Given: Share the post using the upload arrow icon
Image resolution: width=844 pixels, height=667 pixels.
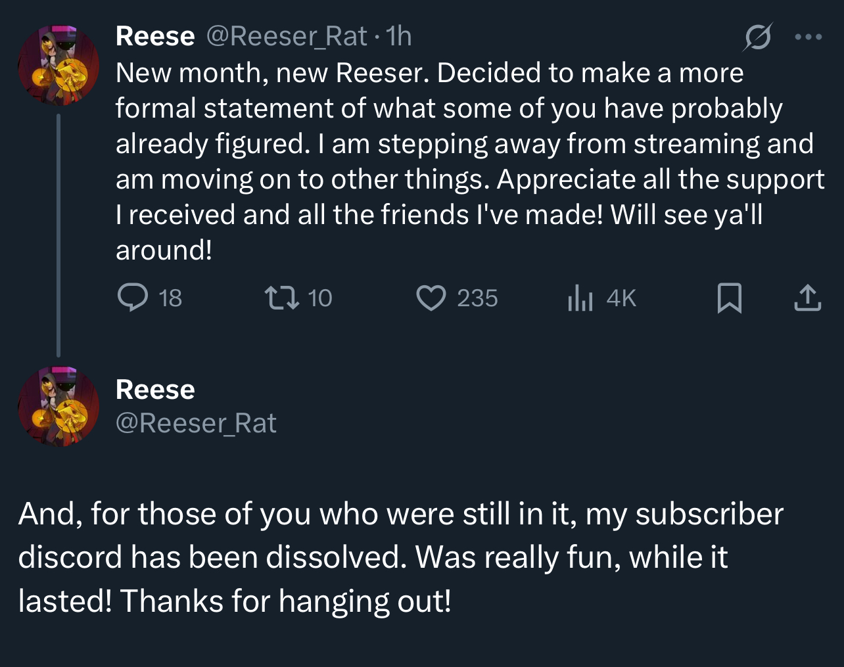Looking at the screenshot, I should [808, 298].
